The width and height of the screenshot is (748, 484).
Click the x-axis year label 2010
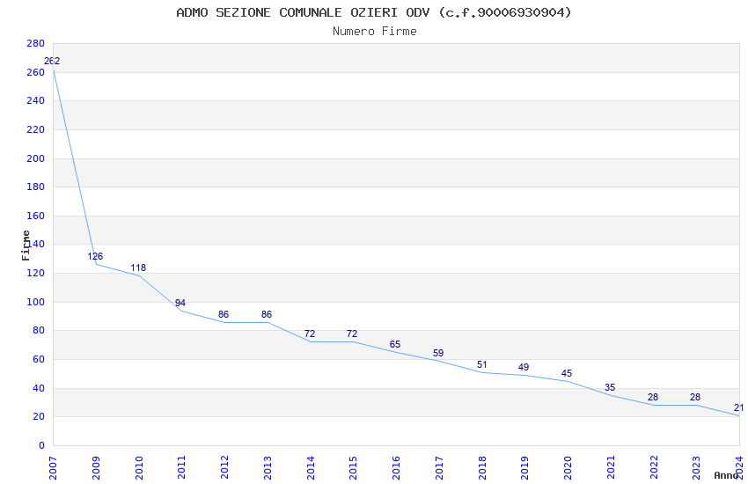[139, 468]
